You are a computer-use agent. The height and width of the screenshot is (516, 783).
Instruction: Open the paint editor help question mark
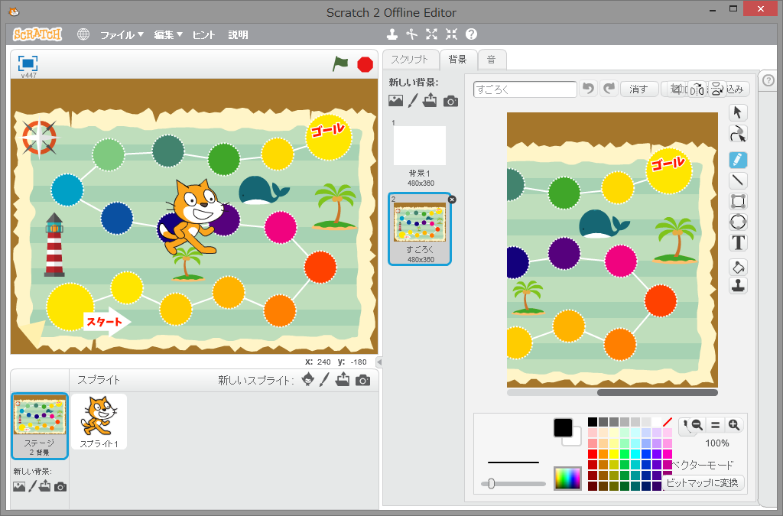(x=768, y=80)
